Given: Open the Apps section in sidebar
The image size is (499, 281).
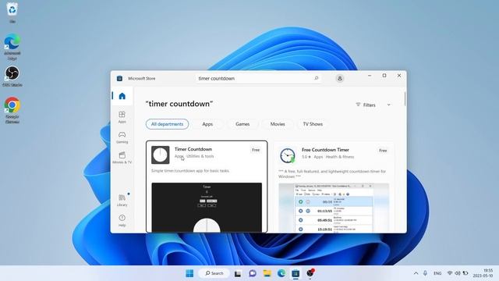Looking at the screenshot, I should pos(122,117).
